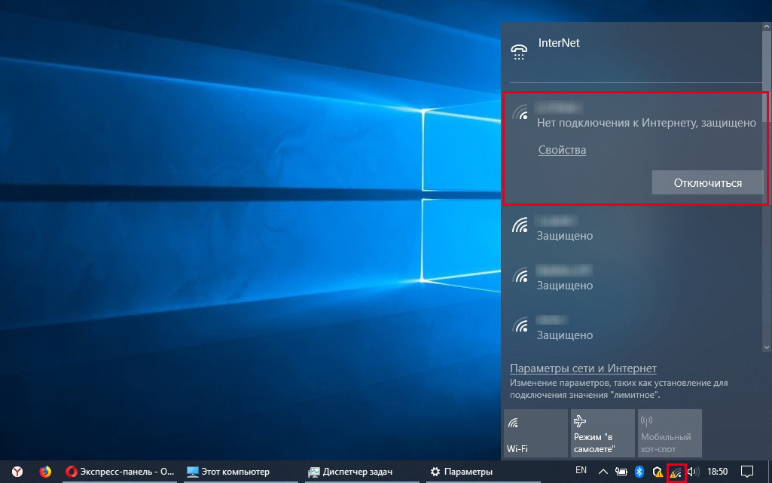The image size is (772, 483).
Task: Switch to Диспетчер задач taskbar window
Action: pyautogui.click(x=362, y=472)
